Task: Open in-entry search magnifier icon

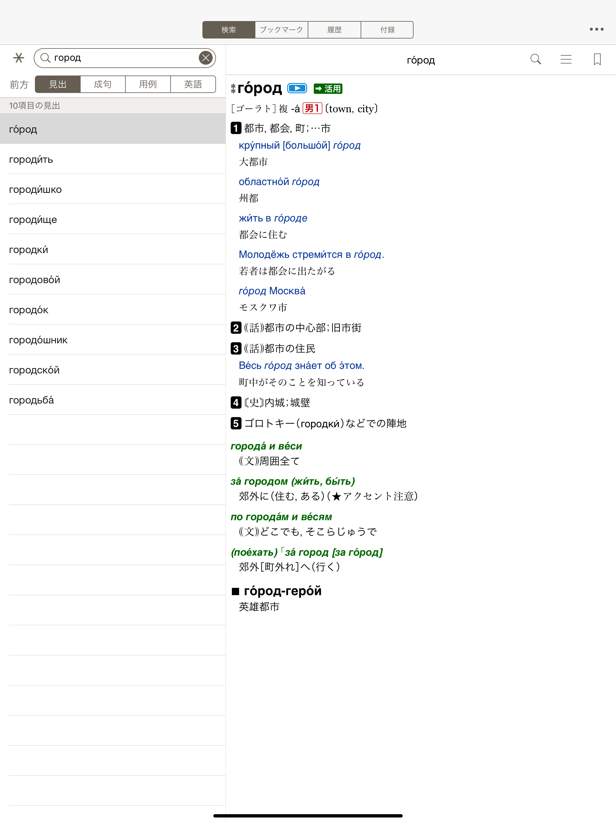Action: (x=535, y=60)
